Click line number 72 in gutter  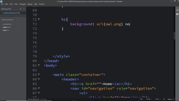[x=35, y=24]
